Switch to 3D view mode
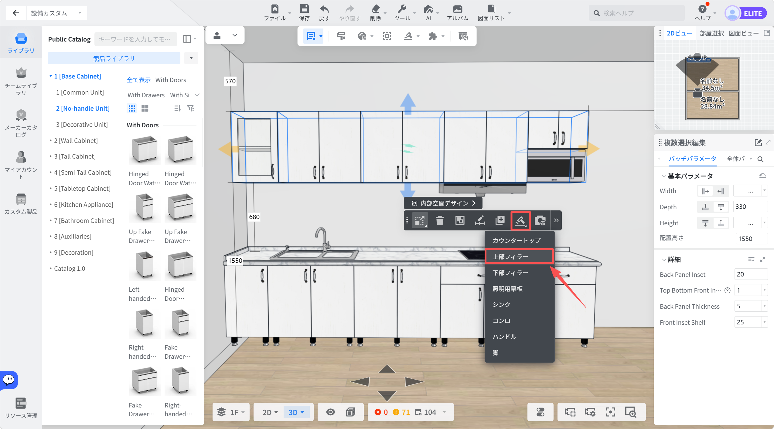 [x=296, y=412]
